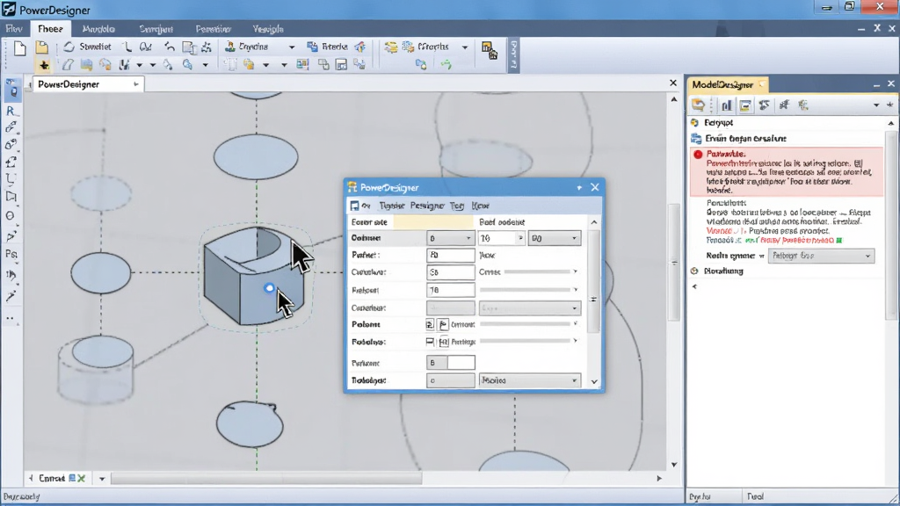This screenshot has width=900, height=506.
Task: Click the dialog scrollbar down arrow
Action: coord(594,381)
